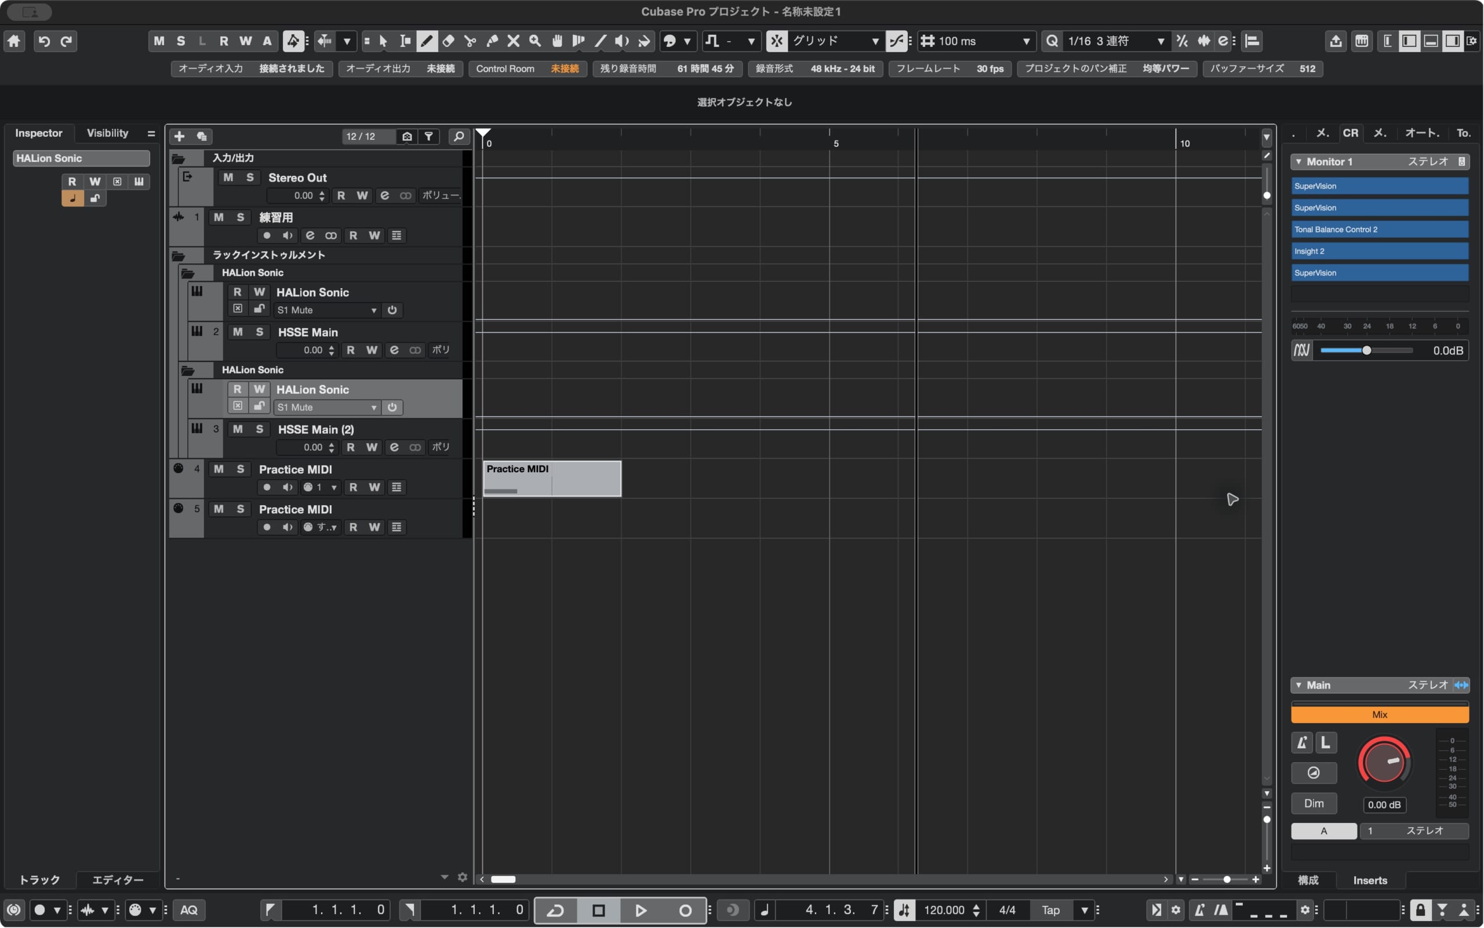Viewport: 1484px width, 928px height.
Task: Click the tempo 120.000 field
Action: pyautogui.click(x=944, y=910)
